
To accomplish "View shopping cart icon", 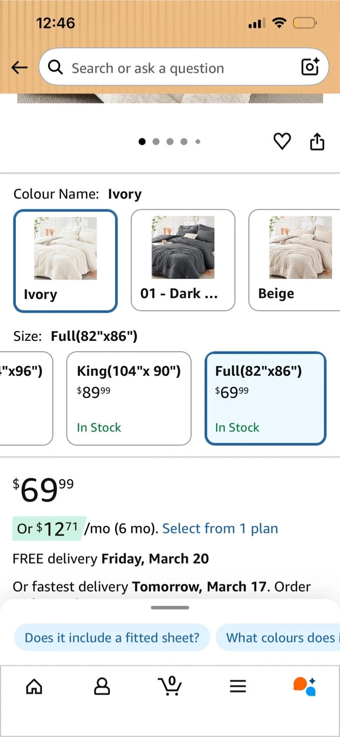I will 170,686.
